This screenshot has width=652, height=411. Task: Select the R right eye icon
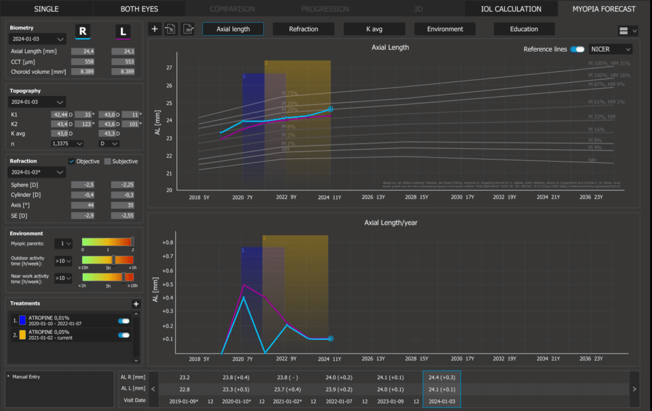[x=83, y=32]
